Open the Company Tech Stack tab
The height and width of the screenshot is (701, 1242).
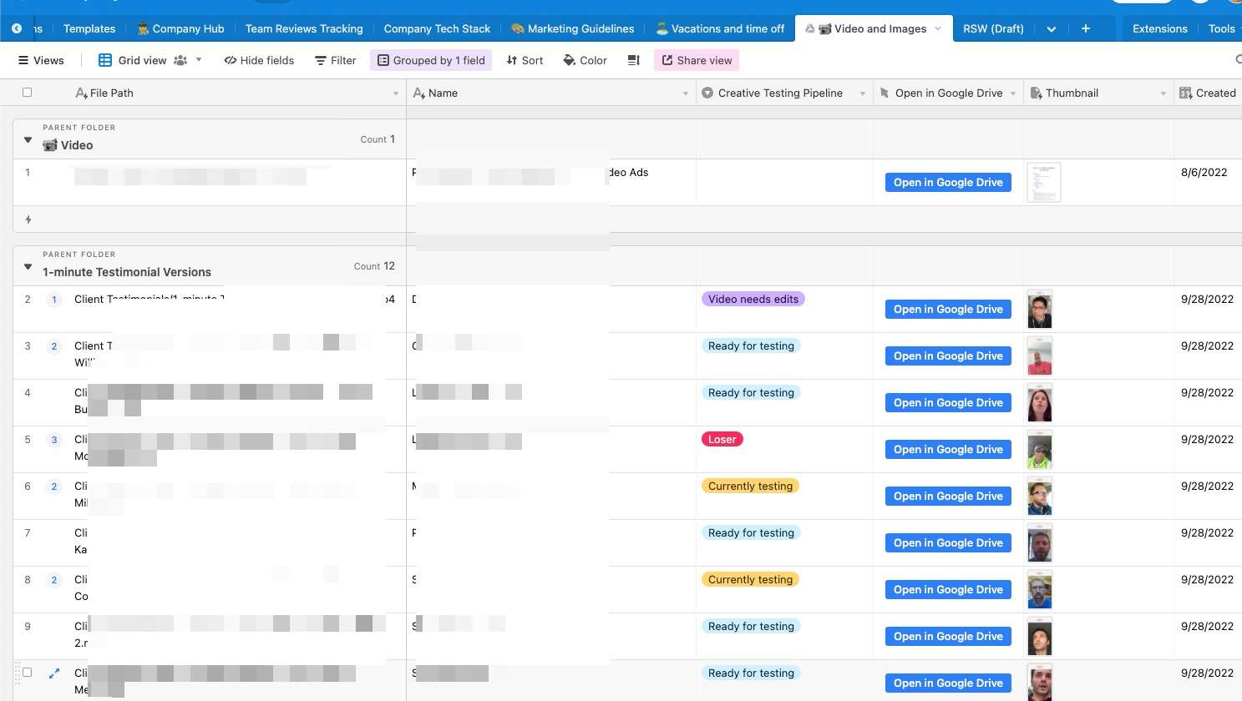(x=437, y=28)
